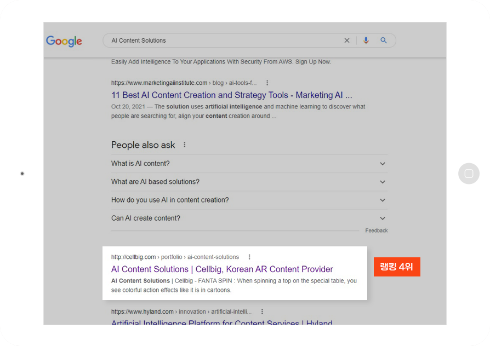The image size is (490, 346).
Task: Click the Feedback link under People also ask
Action: pos(376,230)
